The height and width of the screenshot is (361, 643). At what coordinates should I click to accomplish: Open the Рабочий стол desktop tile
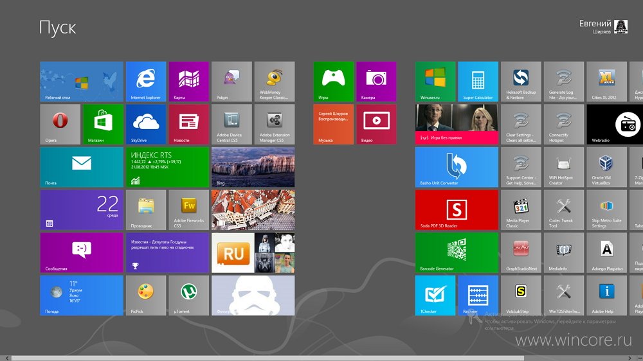(x=82, y=82)
